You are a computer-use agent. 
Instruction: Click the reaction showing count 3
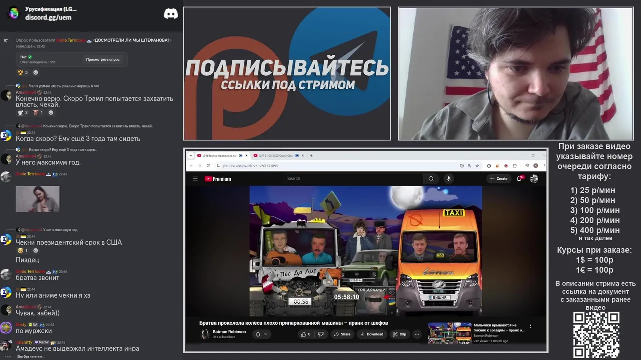point(23,73)
